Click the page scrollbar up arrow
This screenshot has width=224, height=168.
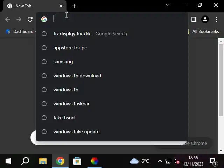[221, 41]
